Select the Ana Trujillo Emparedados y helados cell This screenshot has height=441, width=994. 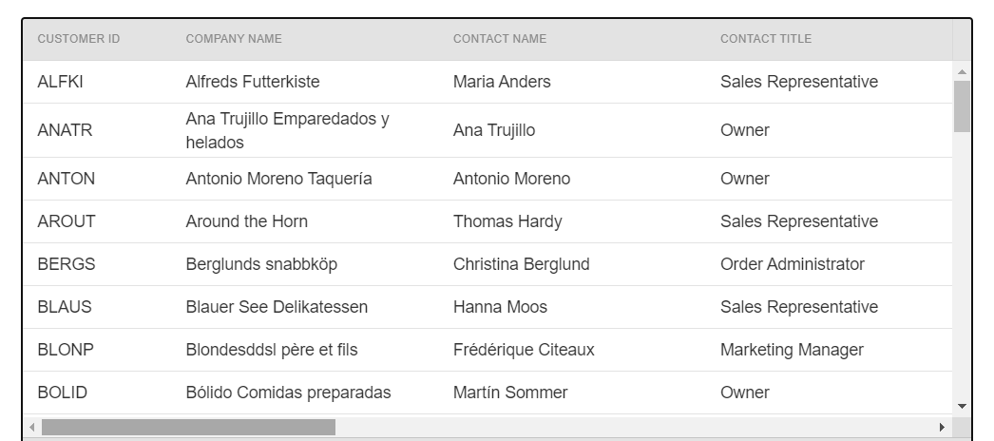287,131
